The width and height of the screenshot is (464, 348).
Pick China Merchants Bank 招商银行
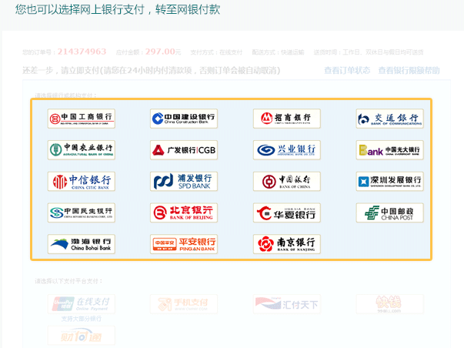point(287,119)
